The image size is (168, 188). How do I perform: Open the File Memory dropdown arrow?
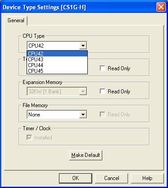pos(83,115)
